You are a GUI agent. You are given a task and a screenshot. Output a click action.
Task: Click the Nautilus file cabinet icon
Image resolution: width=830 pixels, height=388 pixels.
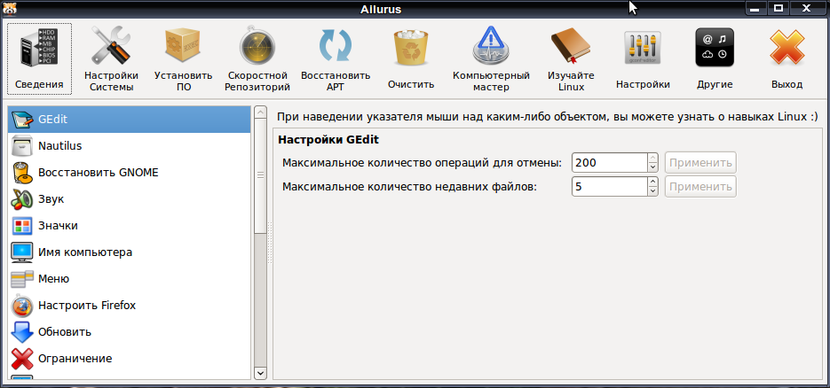[21, 146]
